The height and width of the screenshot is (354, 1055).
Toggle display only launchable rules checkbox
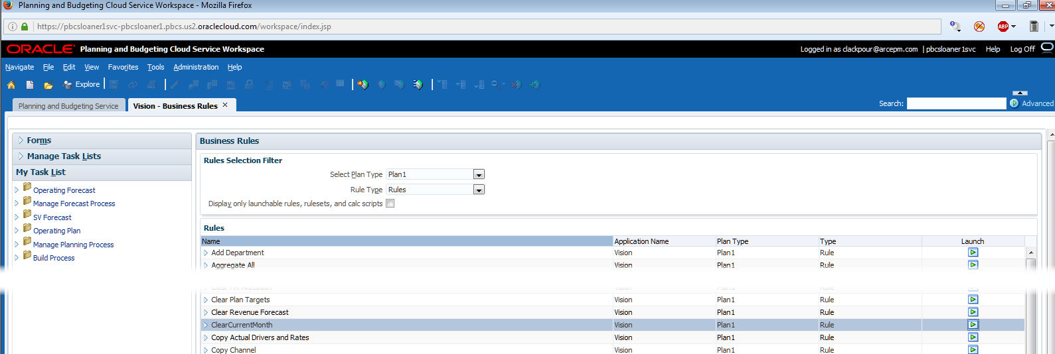(390, 204)
